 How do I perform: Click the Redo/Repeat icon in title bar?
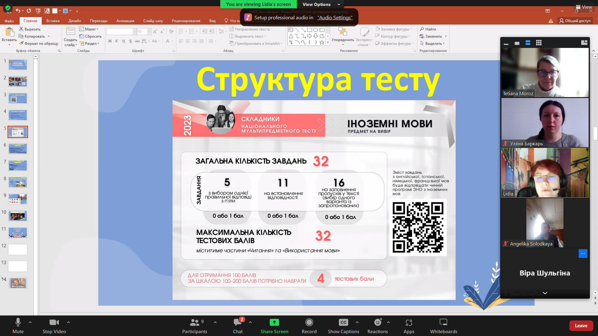tap(29, 11)
